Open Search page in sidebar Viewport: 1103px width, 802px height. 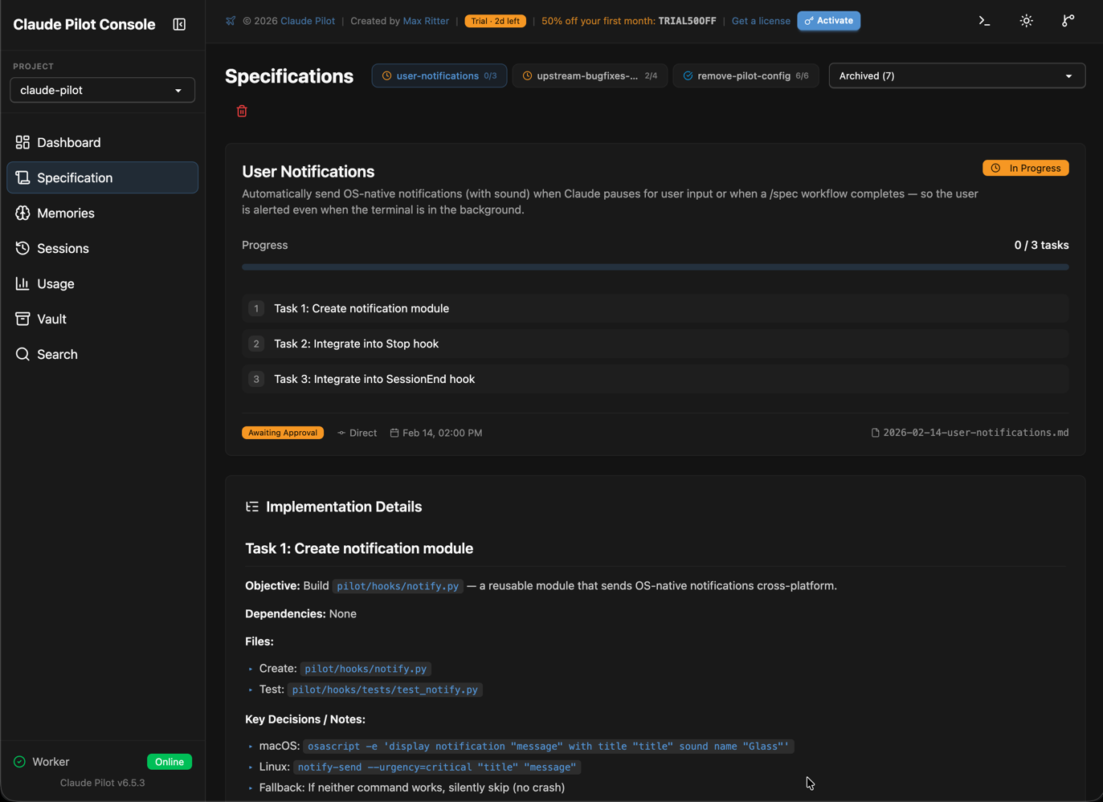pyautogui.click(x=102, y=354)
